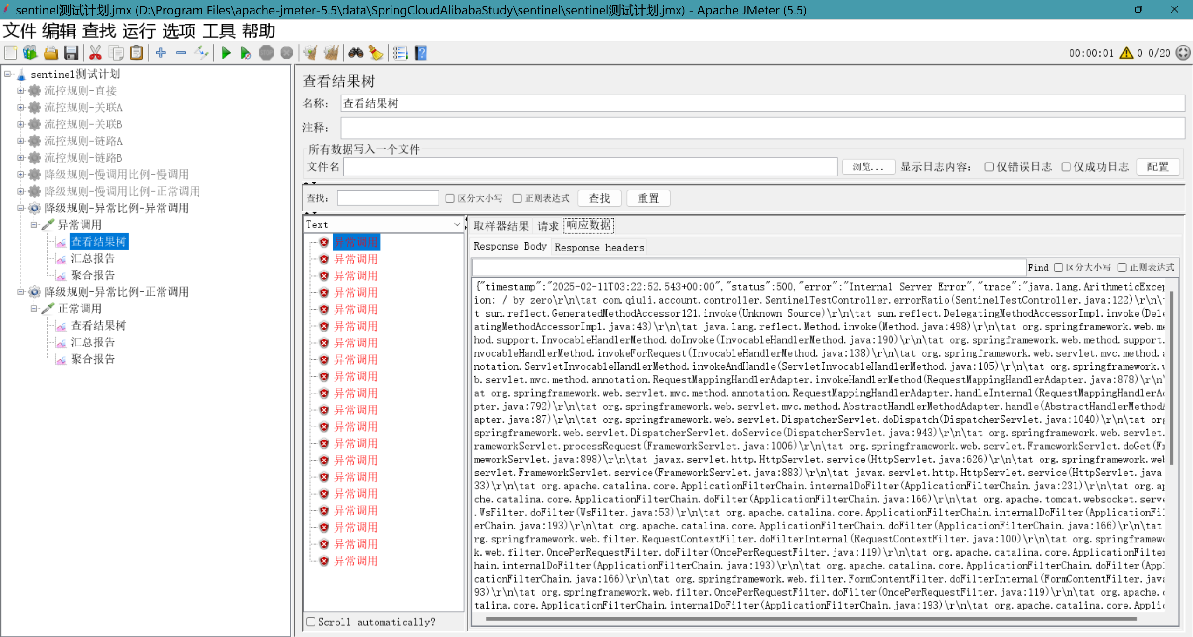Image resolution: width=1193 pixels, height=637 pixels.
Task: Click the response body horizontal scrollbar
Action: pyautogui.click(x=811, y=619)
